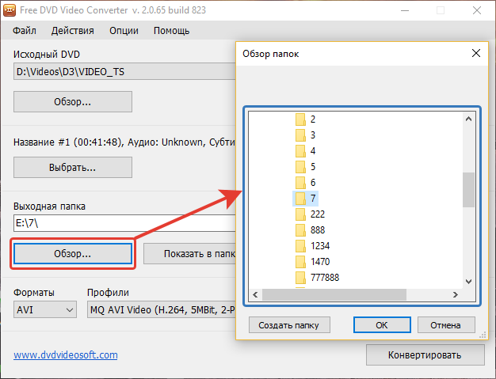
Task: Open the Опции menu
Action: coord(124,31)
